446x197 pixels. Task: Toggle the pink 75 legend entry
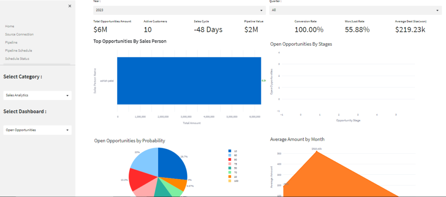[230, 164]
